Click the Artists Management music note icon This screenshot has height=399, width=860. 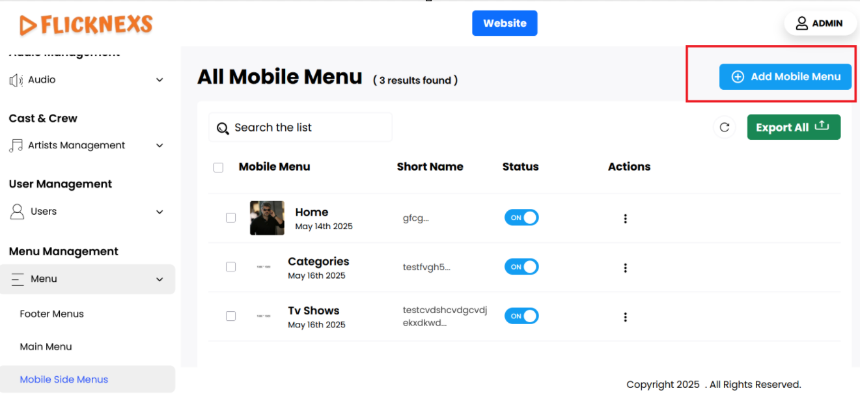(16, 146)
